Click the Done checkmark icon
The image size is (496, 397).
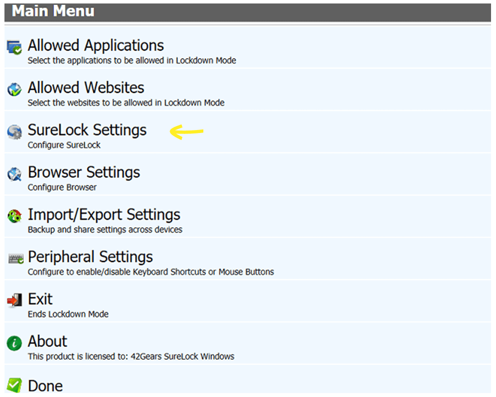pyautogui.click(x=14, y=385)
